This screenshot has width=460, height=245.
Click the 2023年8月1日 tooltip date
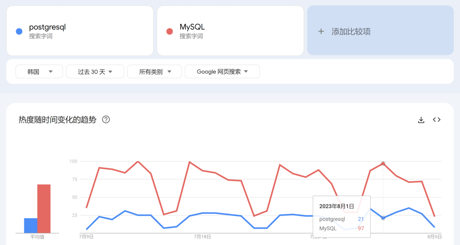click(336, 206)
